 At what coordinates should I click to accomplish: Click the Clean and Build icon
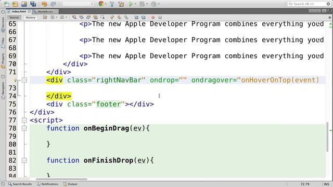pos(121,4)
